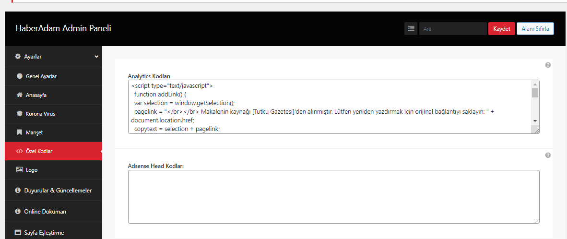Click the bookmark icon next to Manşet
Screen dimensions: 567x239
coord(20,132)
